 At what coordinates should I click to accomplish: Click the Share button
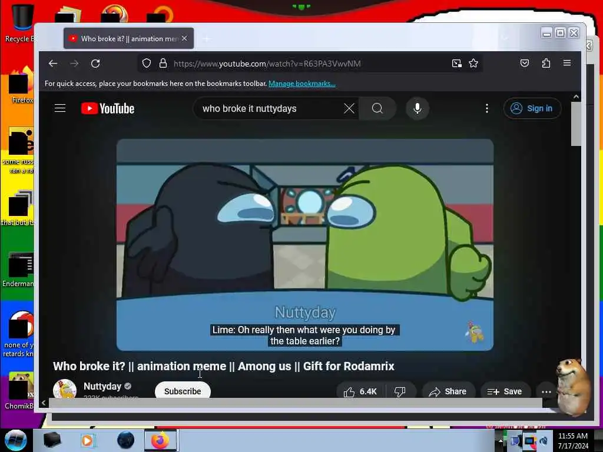tap(448, 391)
